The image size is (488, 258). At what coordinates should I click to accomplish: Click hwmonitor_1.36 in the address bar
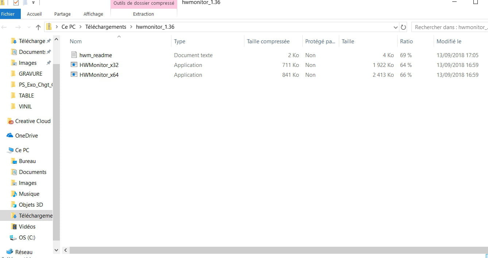pyautogui.click(x=155, y=27)
